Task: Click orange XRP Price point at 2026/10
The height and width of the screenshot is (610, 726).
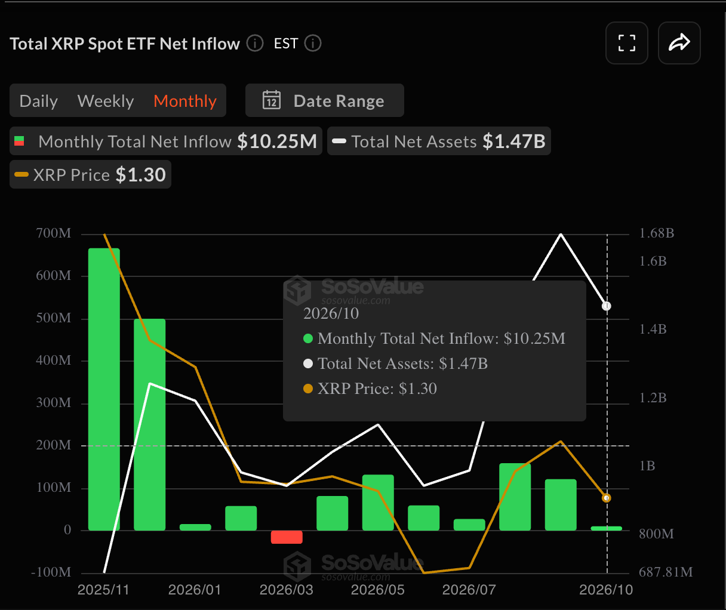Action: [x=607, y=498]
